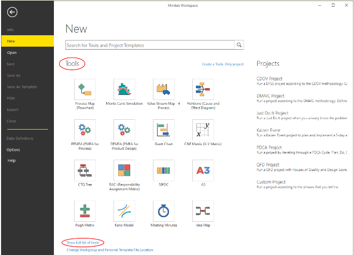The width and height of the screenshot is (354, 255).
Task: Click the search magnifier button
Action: pos(239,45)
